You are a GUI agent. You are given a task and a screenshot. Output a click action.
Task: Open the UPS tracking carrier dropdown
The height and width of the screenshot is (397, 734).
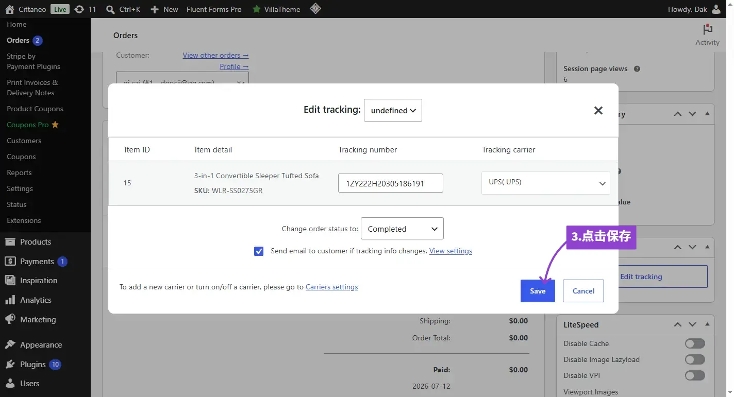coord(546,183)
